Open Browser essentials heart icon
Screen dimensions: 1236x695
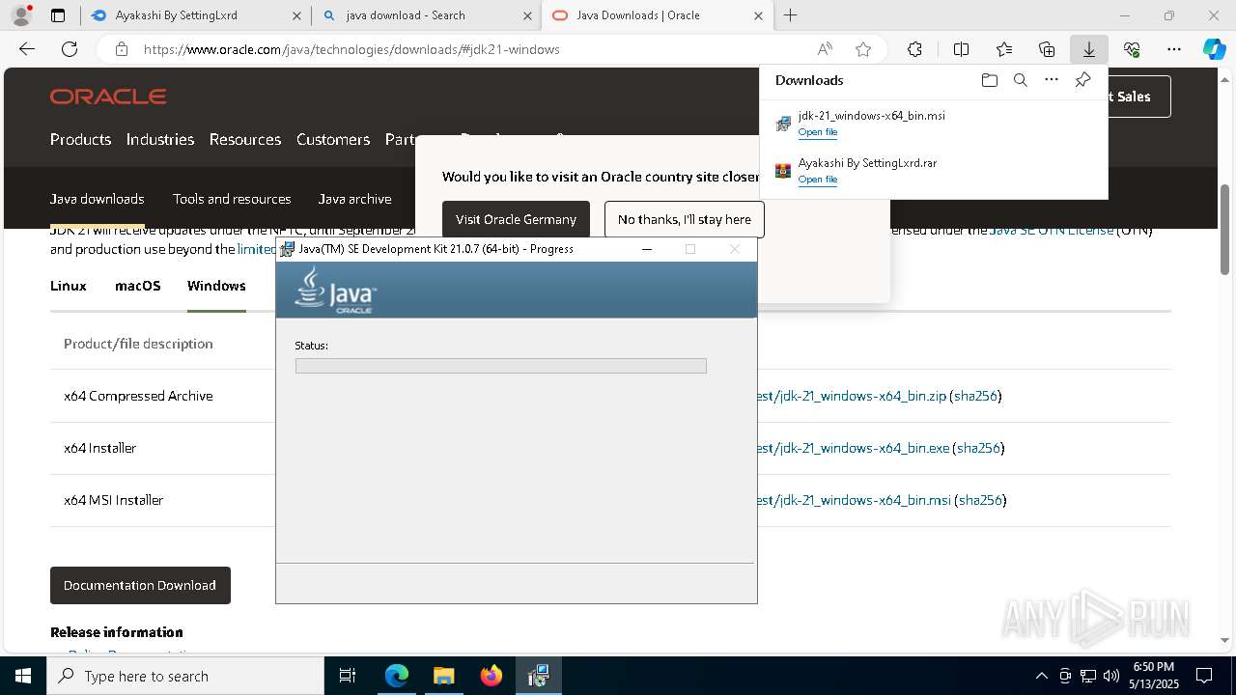point(1132,49)
